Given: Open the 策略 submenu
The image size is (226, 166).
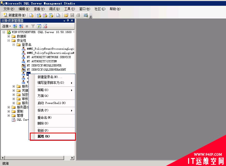Looking at the screenshot, I should 52,90.
